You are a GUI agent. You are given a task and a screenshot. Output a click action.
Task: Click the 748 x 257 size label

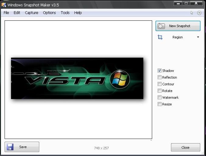[x=101, y=148]
